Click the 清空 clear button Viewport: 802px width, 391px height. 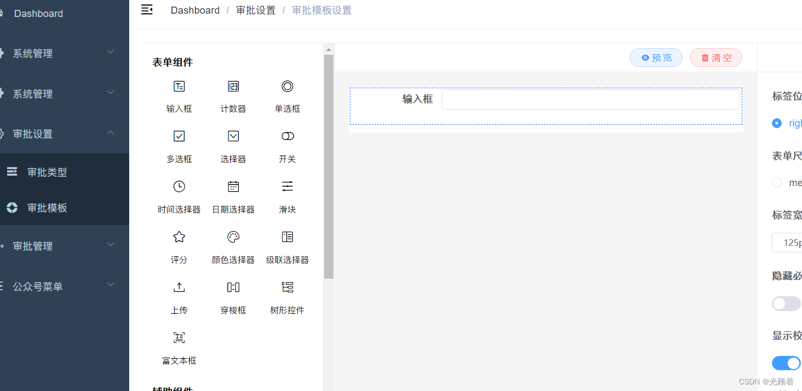click(x=716, y=58)
